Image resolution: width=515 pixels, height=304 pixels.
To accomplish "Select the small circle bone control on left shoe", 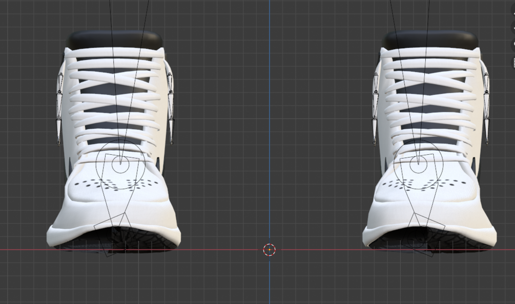I will (x=120, y=165).
